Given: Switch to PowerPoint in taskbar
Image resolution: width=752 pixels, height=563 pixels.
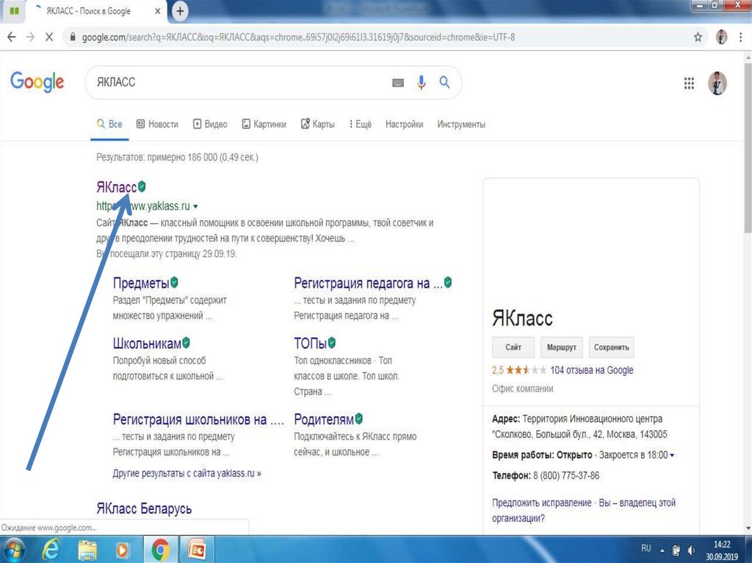Looking at the screenshot, I should 196,550.
